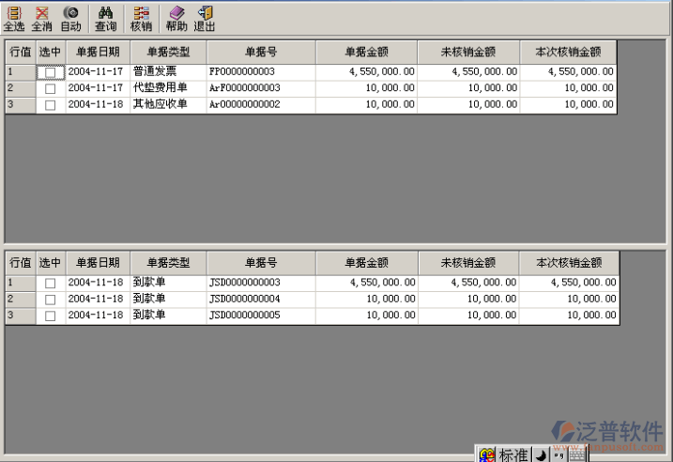Select checkbox for receipt JSD0000000004
The width and height of the screenshot is (673, 462).
[x=51, y=300]
